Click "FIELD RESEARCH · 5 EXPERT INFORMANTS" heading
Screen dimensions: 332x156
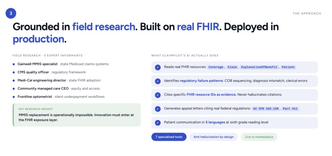tap(48, 56)
